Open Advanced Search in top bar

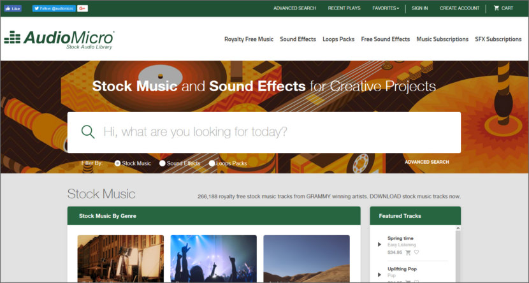[x=294, y=8]
